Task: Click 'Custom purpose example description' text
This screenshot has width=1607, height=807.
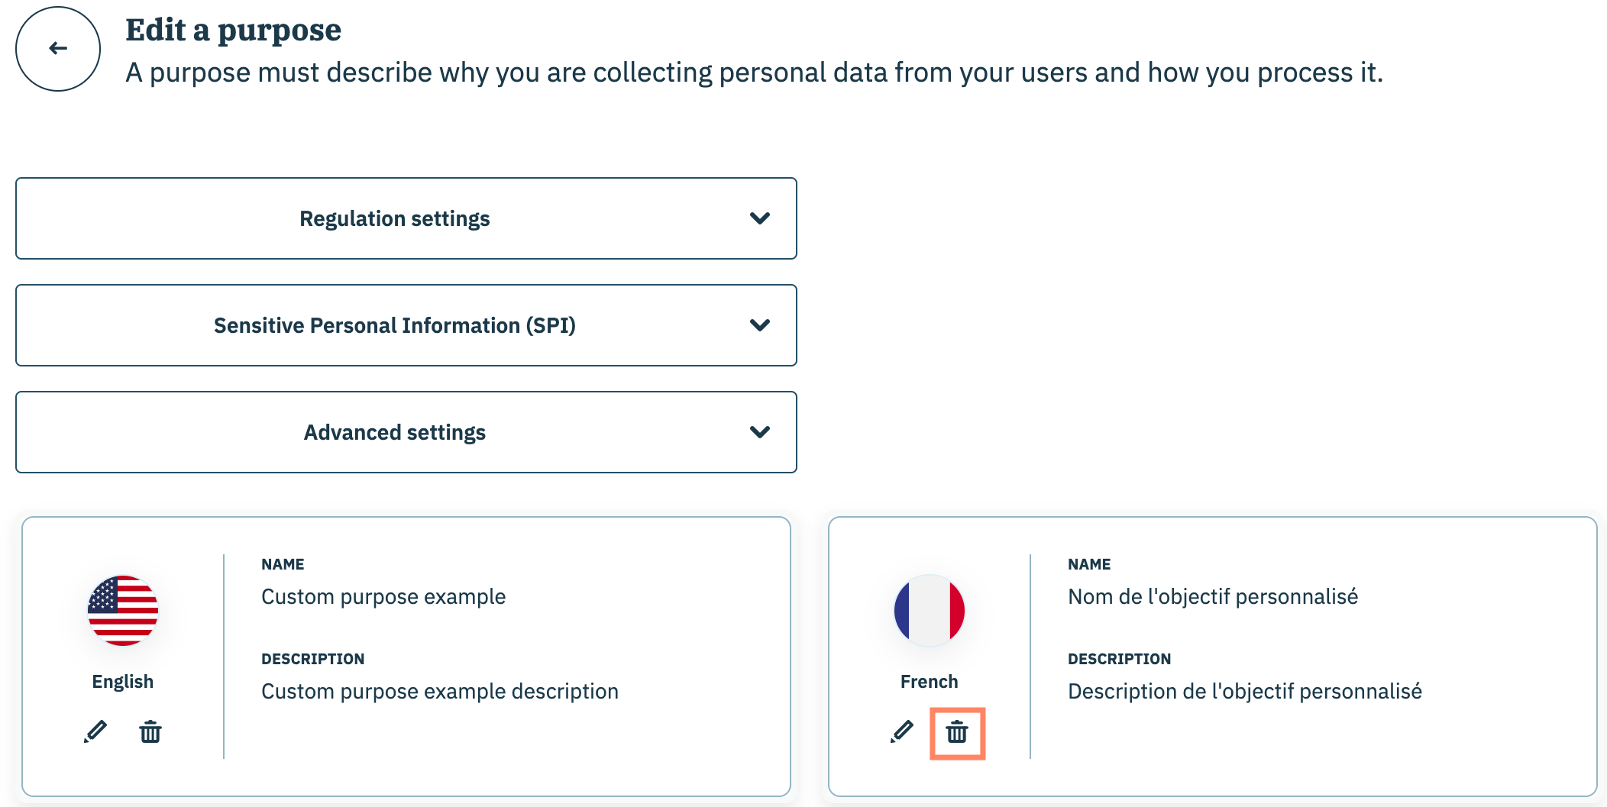Action: (x=440, y=692)
